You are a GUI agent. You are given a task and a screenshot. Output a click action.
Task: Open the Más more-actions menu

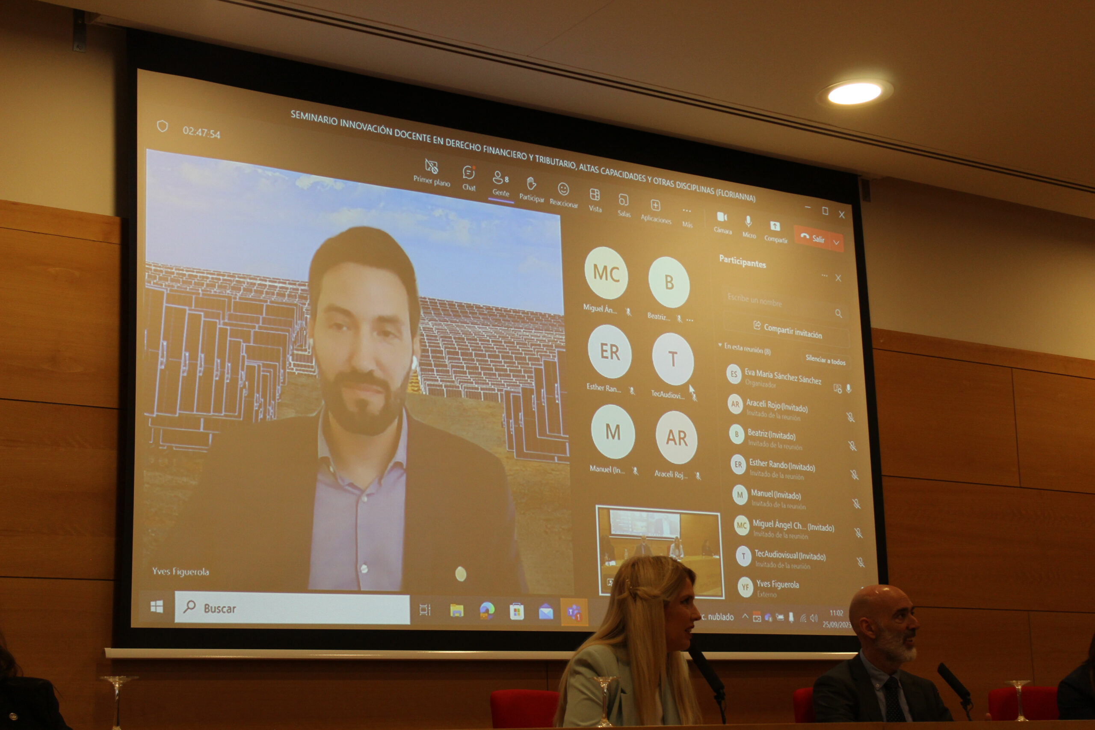[x=687, y=217]
